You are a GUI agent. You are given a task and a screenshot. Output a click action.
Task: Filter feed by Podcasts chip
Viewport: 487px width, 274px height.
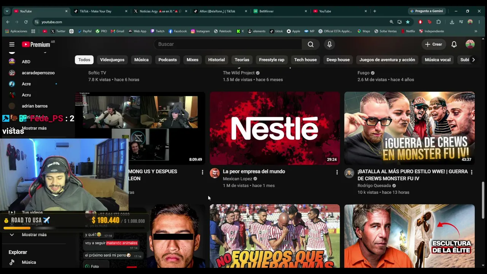[167, 60]
